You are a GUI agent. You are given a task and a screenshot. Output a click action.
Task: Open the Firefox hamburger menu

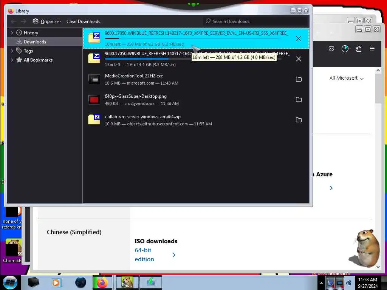click(x=372, y=49)
